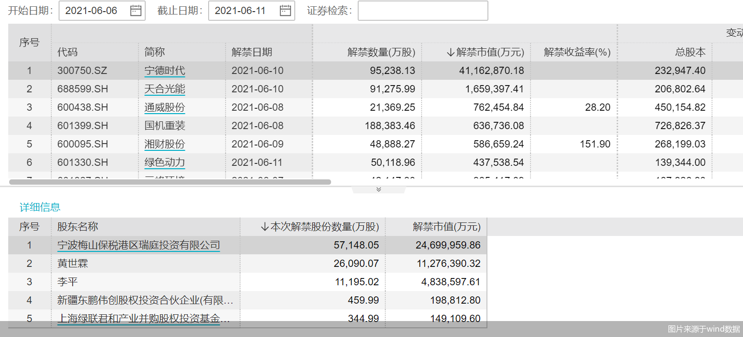Image resolution: width=743 pixels, height=337 pixels.
Task: Select code cell 600438.SH
Action: (x=82, y=107)
